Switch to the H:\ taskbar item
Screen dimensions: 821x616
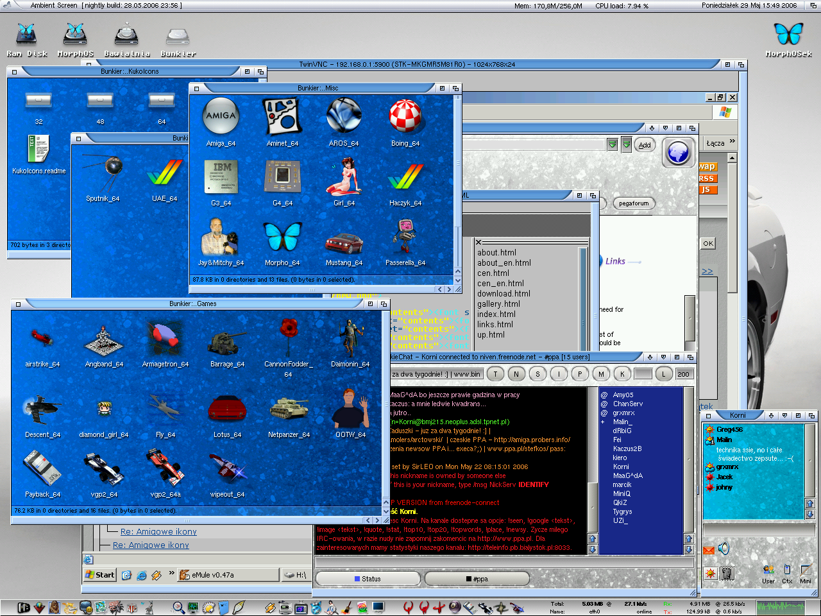[298, 575]
